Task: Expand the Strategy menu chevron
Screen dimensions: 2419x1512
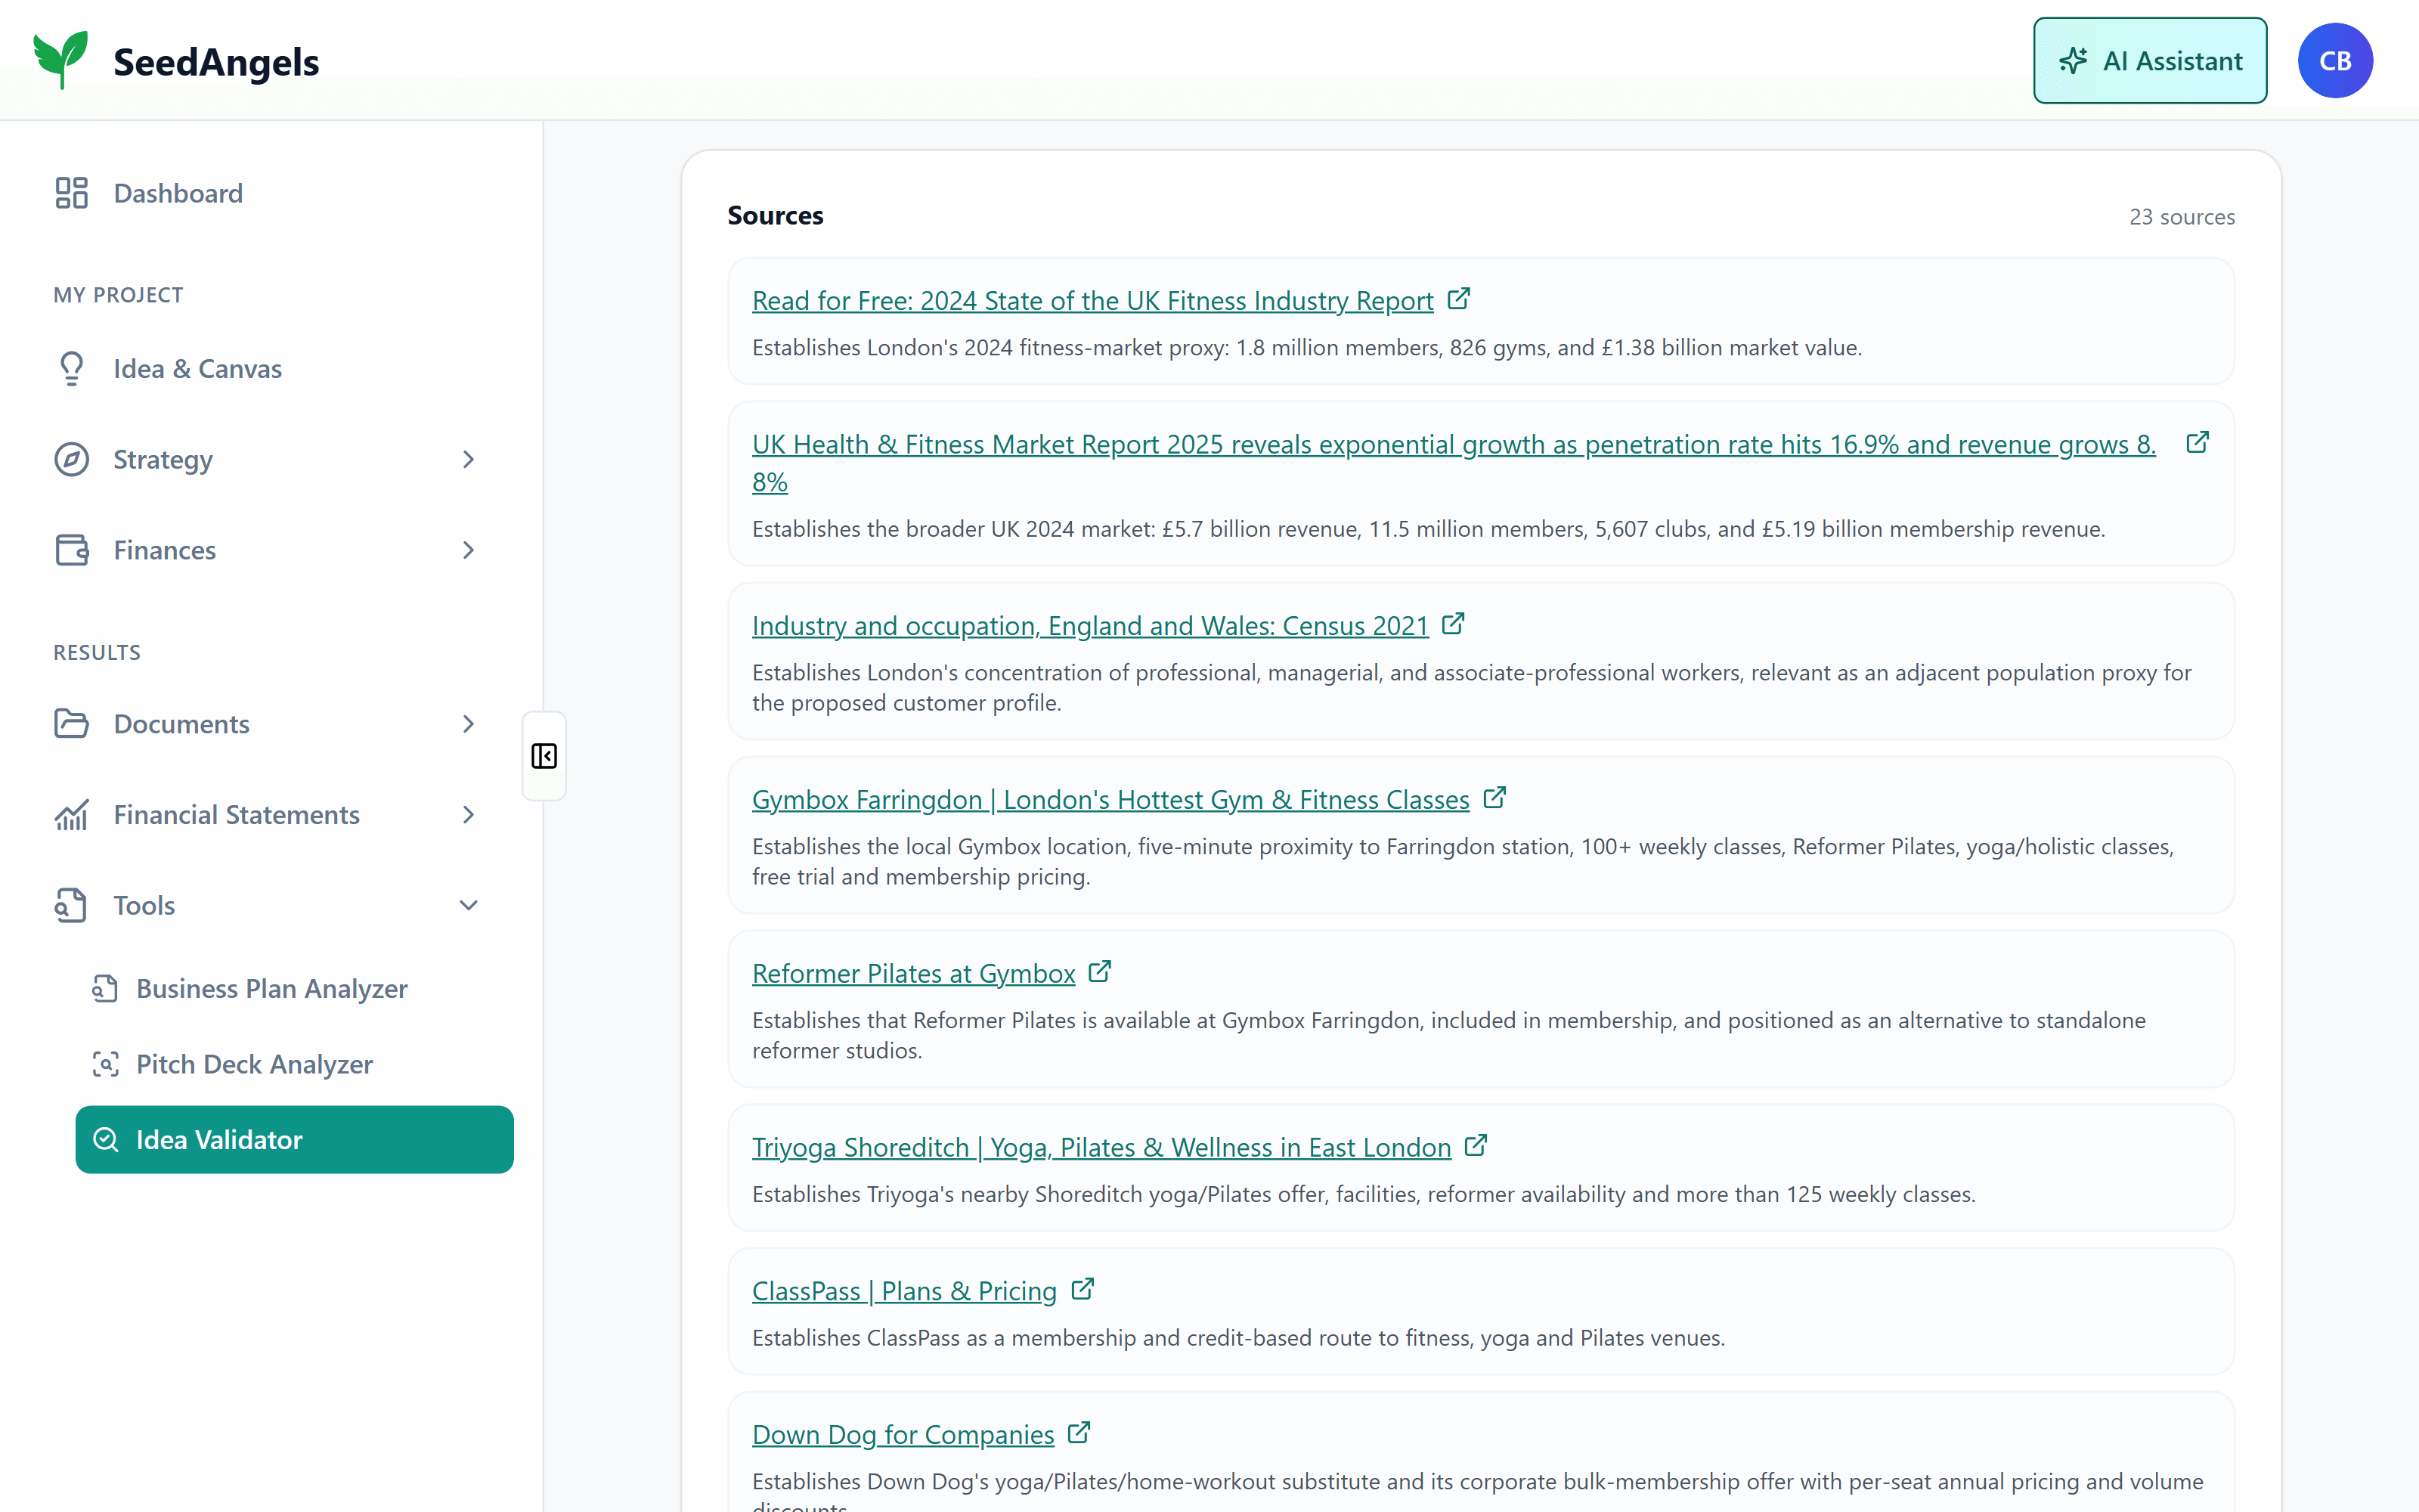Action: [x=468, y=459]
